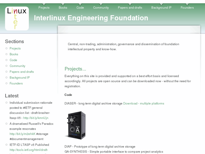Open Background IP in top navigation

(x=161, y=8)
